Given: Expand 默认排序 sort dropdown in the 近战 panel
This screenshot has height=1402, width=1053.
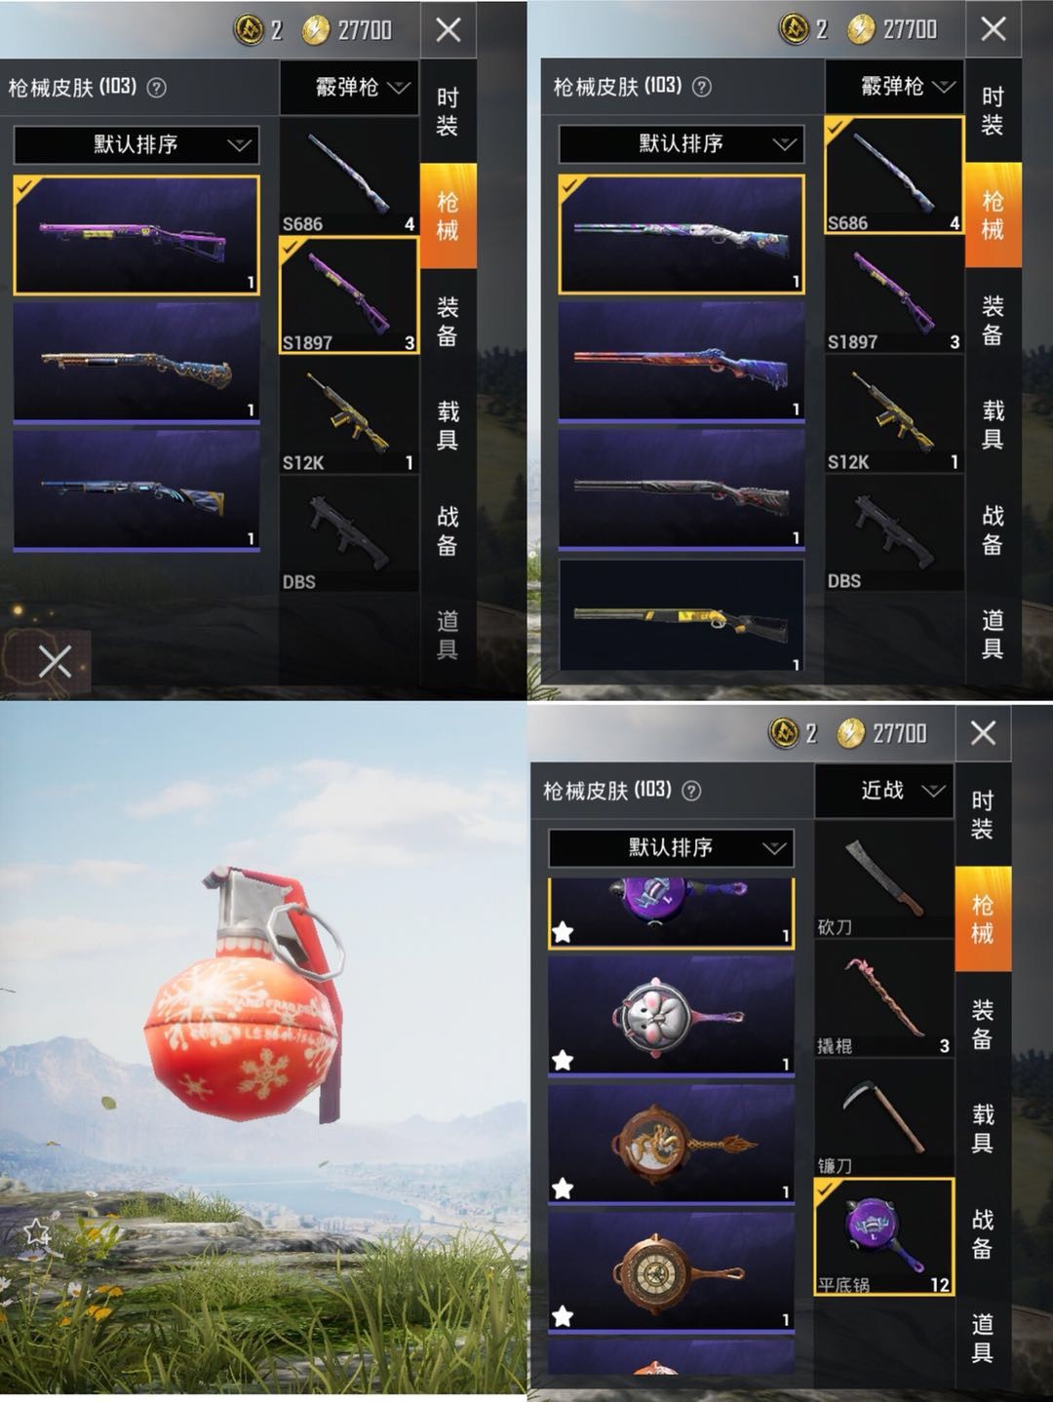Looking at the screenshot, I should click(671, 847).
